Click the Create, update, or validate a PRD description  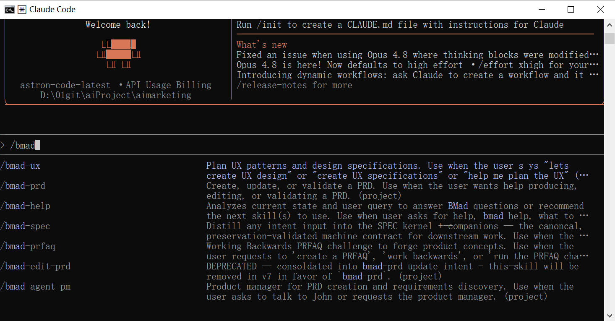point(392,191)
